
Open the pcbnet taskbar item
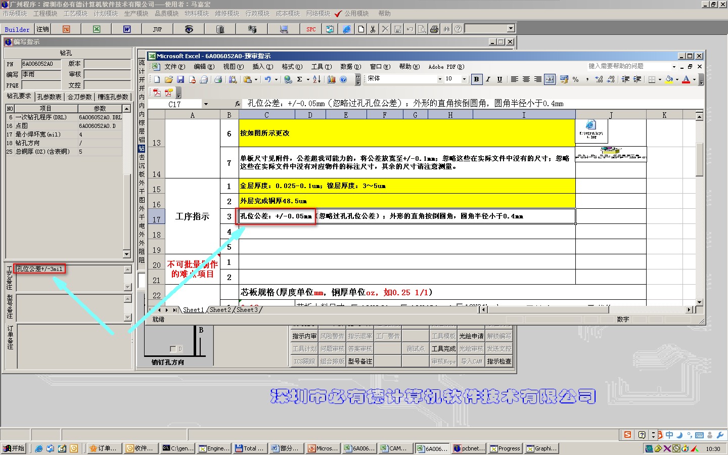pos(470,448)
